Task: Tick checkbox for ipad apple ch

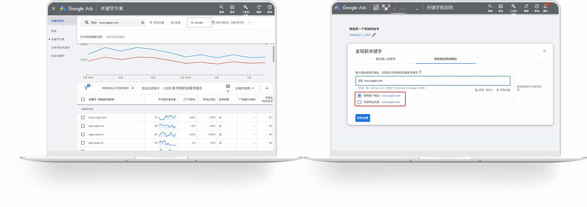Action: coord(83,143)
